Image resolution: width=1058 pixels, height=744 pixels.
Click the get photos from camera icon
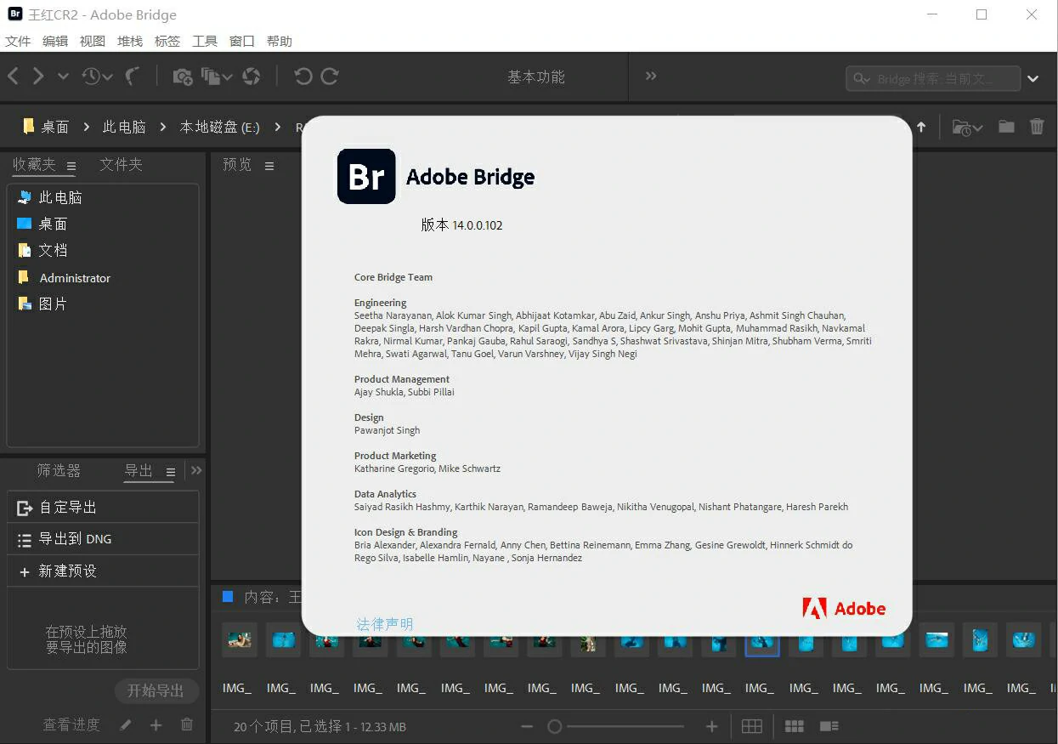(182, 77)
